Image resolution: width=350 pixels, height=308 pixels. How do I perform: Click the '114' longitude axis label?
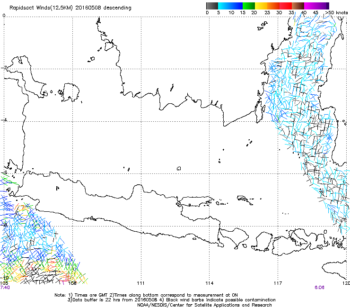pos(210,283)
